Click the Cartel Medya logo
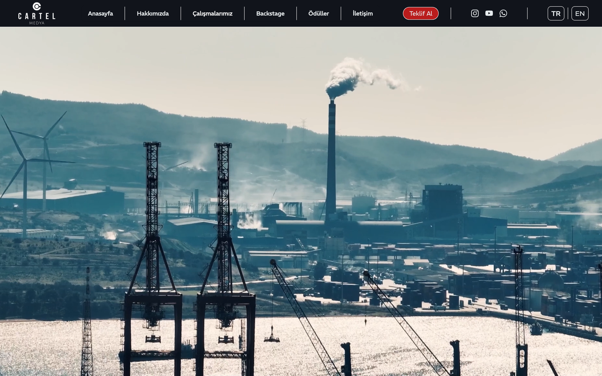Viewport: 602px width, 376px height. coord(37,13)
